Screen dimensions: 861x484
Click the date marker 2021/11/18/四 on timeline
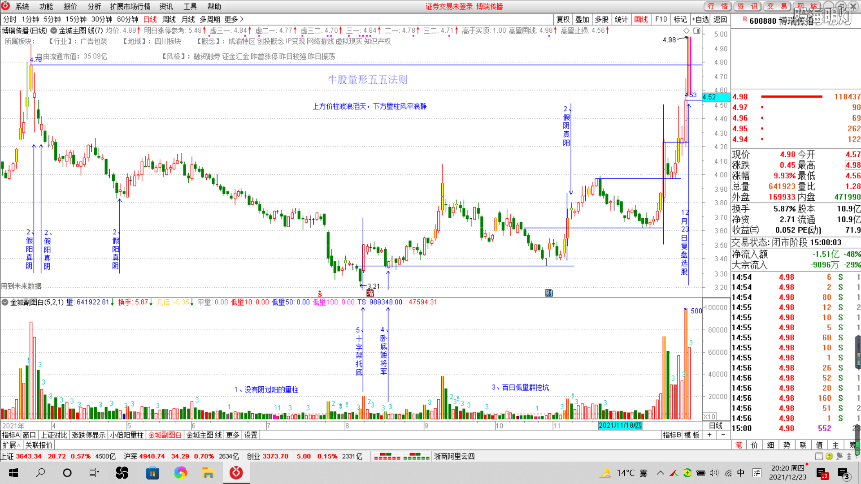620,425
